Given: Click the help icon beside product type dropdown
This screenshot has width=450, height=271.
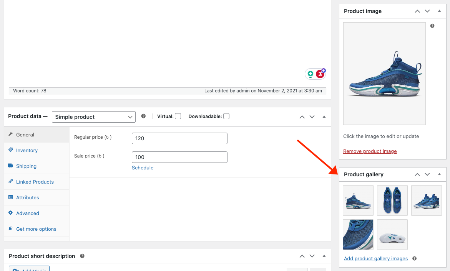Looking at the screenshot, I should (143, 116).
